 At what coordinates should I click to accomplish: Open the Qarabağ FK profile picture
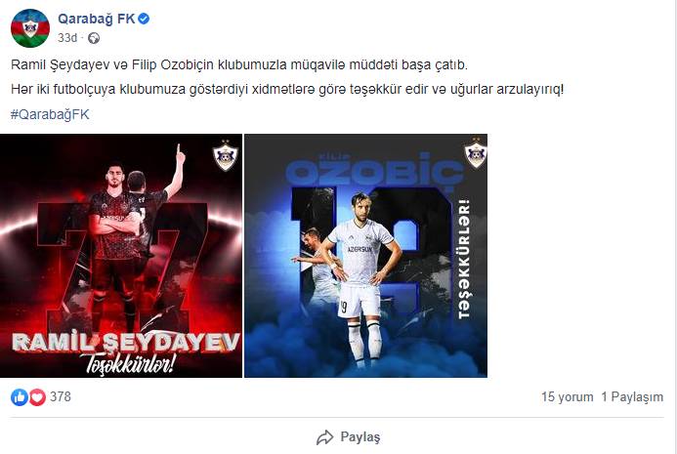click(x=30, y=28)
